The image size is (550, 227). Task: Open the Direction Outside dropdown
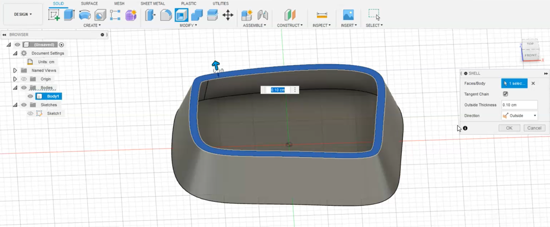tap(519, 115)
